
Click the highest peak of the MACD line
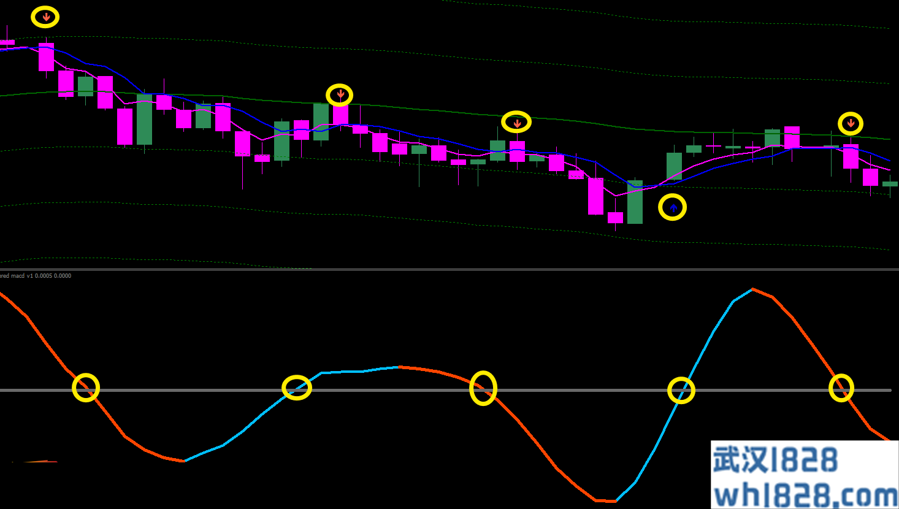tap(752, 289)
